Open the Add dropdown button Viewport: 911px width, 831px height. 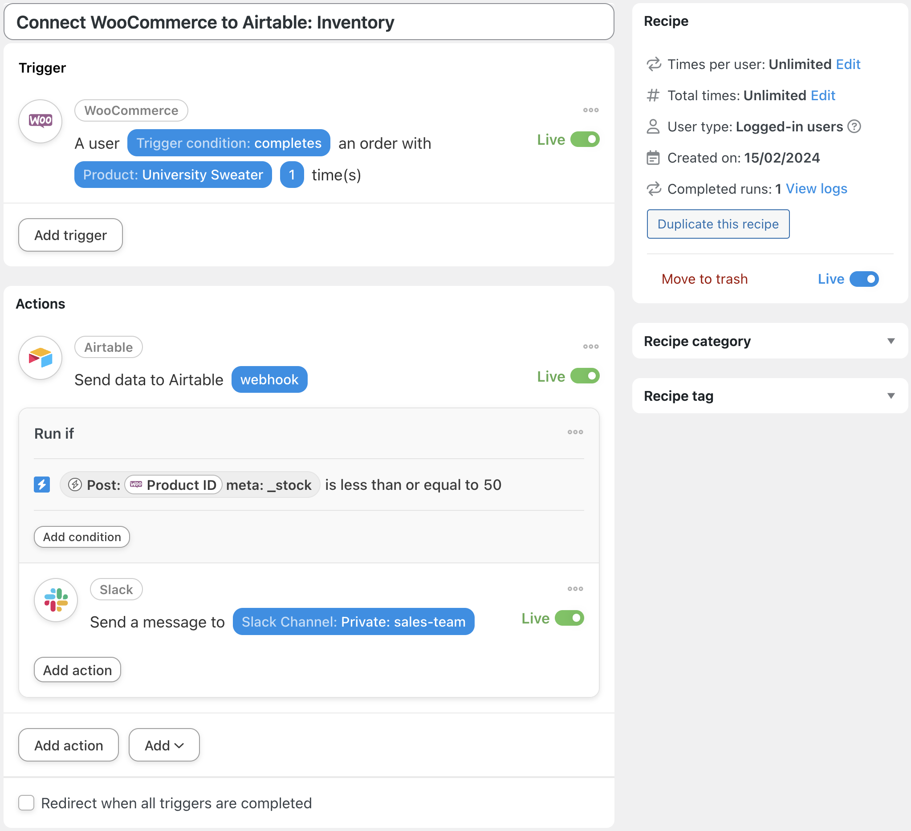click(164, 745)
